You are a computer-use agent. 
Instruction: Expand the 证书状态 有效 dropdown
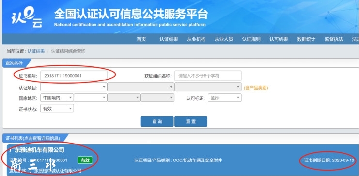57,109
